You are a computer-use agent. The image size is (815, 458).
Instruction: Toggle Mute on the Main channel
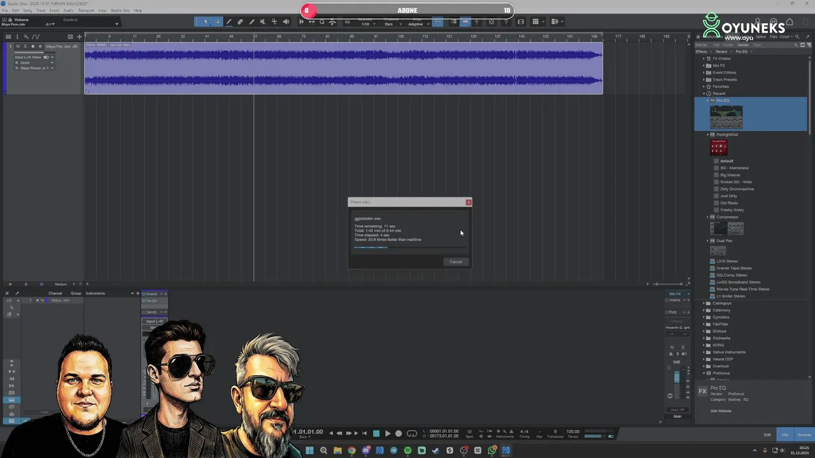[x=672, y=347]
